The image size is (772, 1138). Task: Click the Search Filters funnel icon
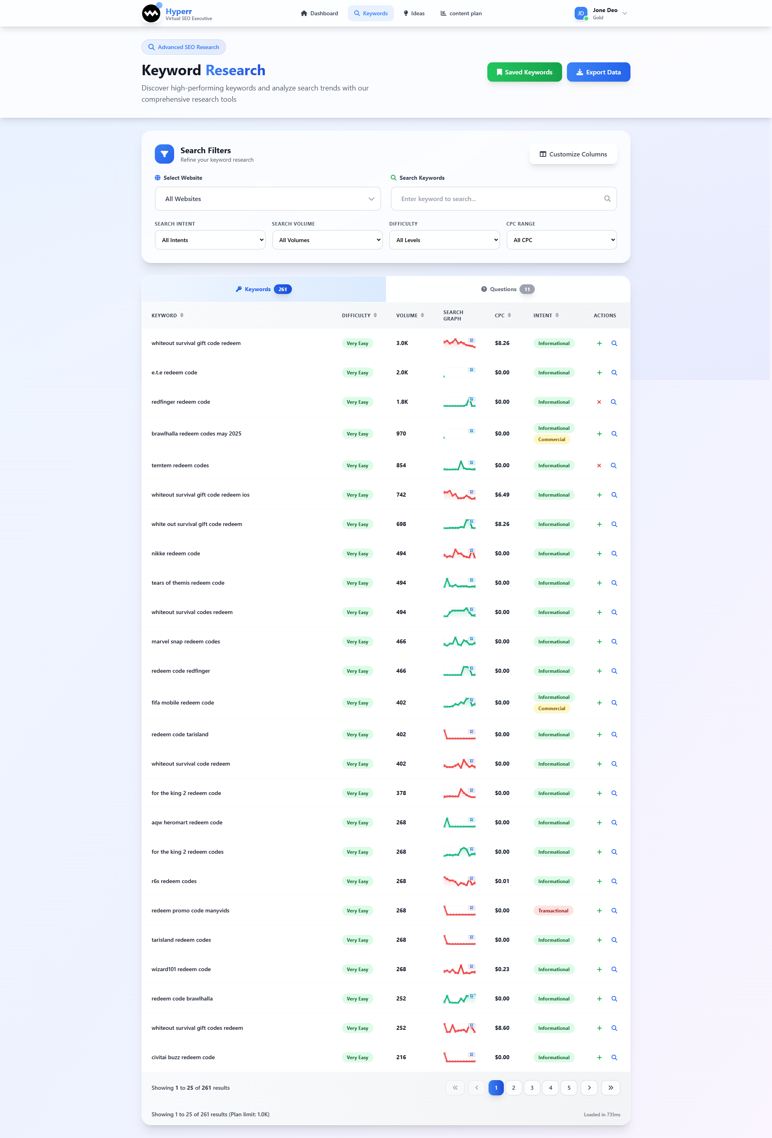(164, 154)
